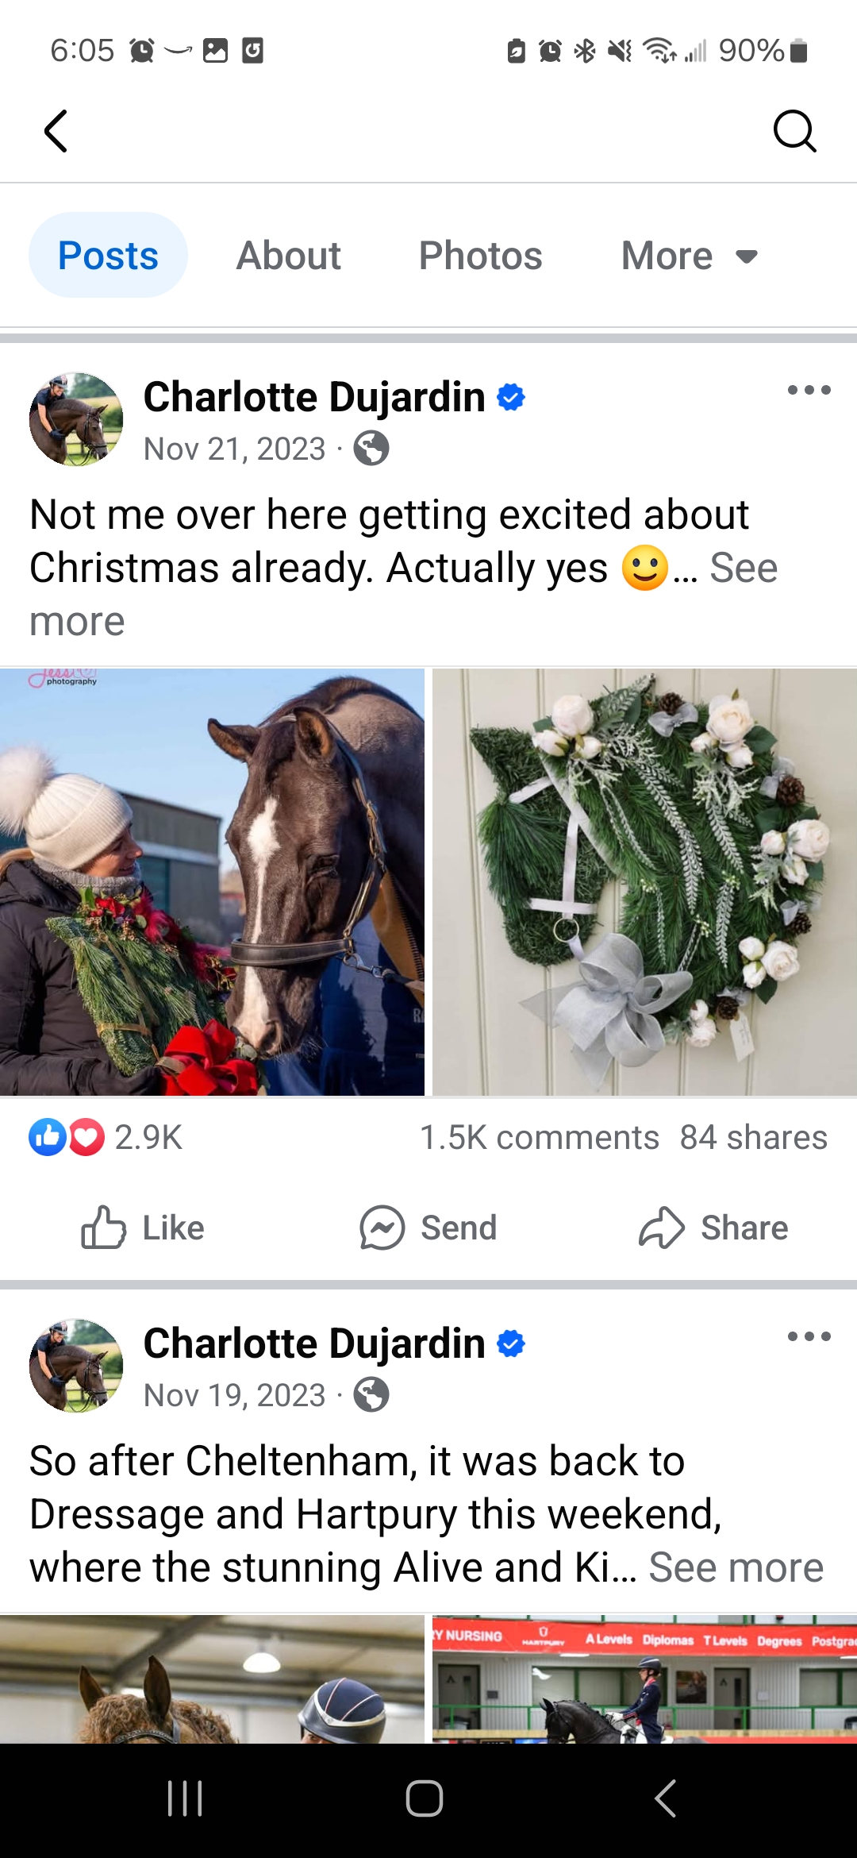The width and height of the screenshot is (857, 1858).
Task: Tap the verified badge on the first post
Action: 511,397
